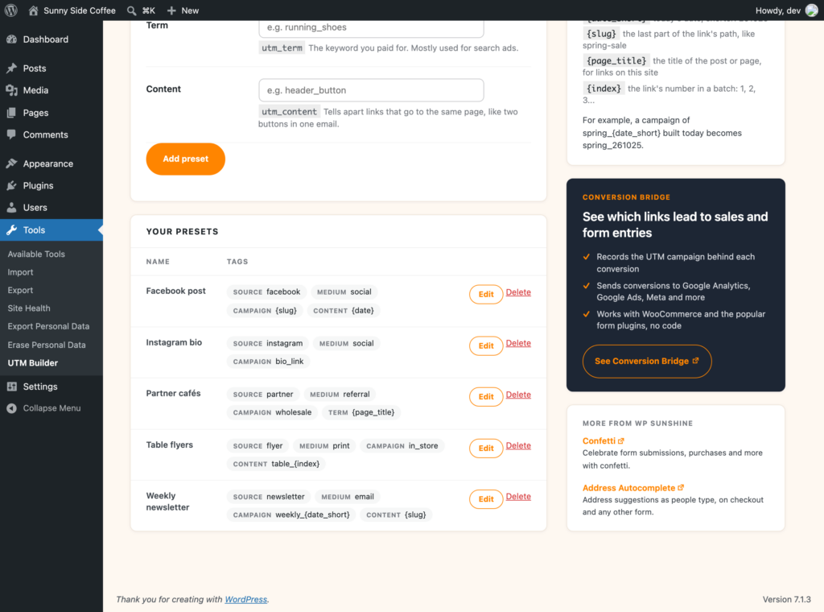Edit the Table flyers preset
This screenshot has width=824, height=612.
(485, 449)
